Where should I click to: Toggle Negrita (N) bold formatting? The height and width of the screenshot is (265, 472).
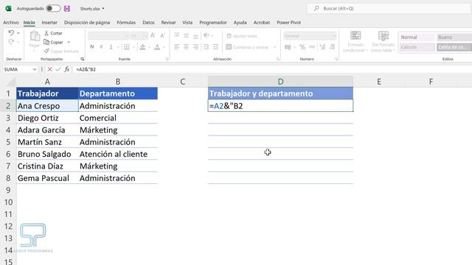[92, 47]
